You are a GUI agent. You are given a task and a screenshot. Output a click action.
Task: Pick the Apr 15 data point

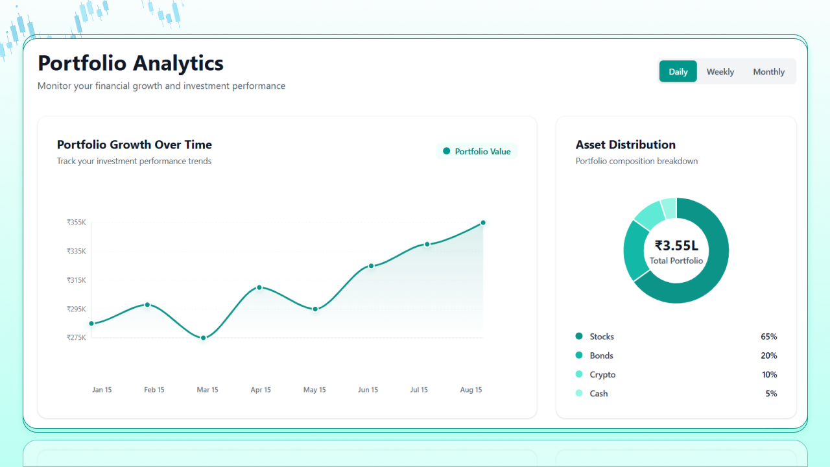tap(259, 287)
